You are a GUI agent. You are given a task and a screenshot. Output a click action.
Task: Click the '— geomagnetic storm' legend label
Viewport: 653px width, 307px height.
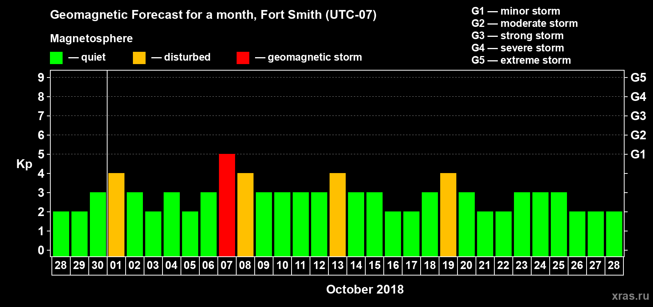(x=308, y=58)
